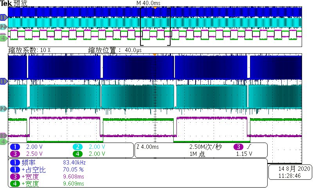Click orange trigger position marker atop zoom window
Screen dimensions: 313x188
[155, 54]
